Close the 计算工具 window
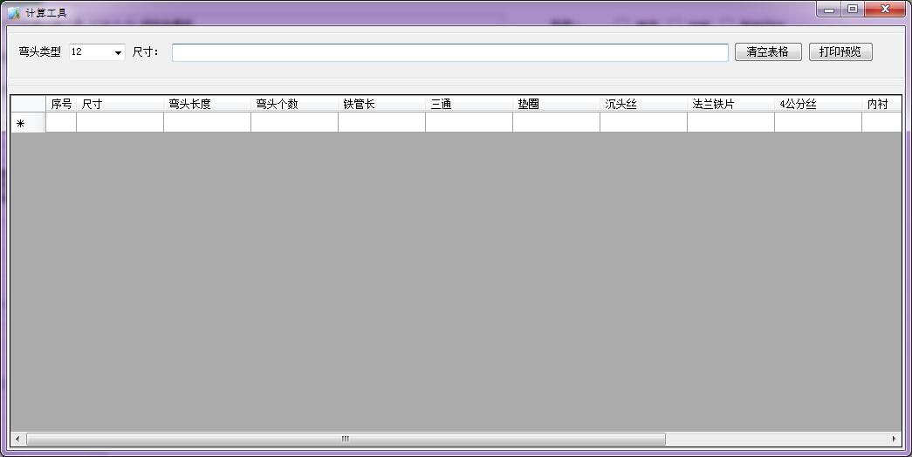 click(885, 10)
